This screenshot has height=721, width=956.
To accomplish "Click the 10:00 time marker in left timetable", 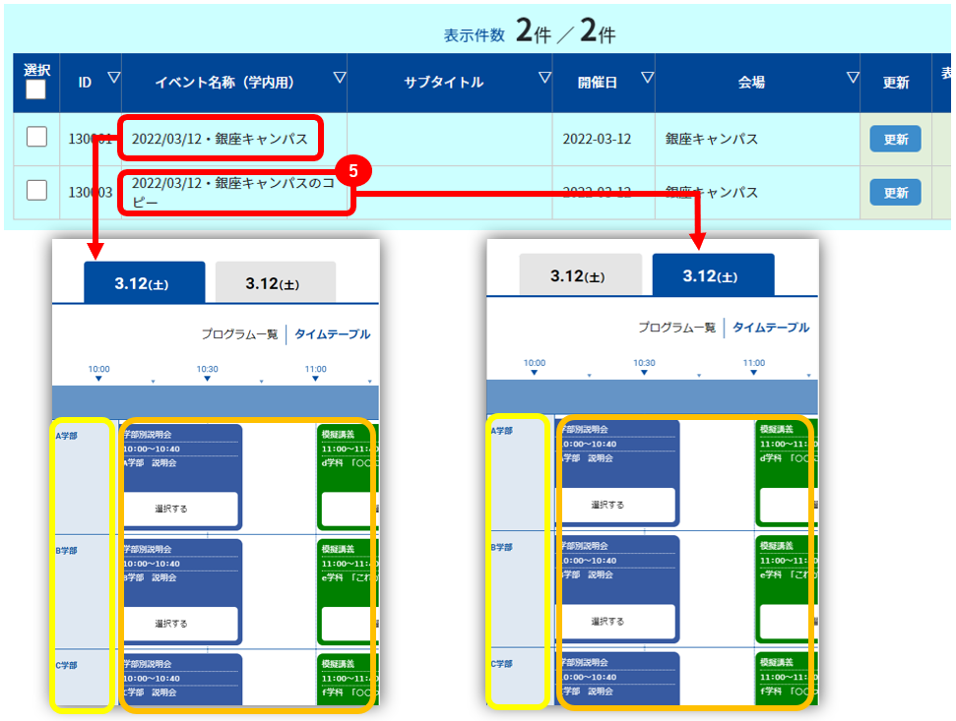I will [x=98, y=373].
